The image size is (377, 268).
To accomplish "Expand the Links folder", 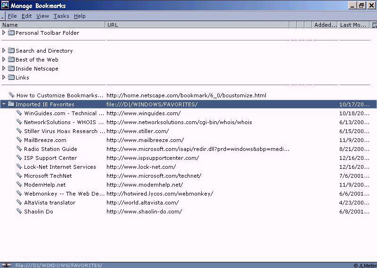I will click(x=4, y=77).
